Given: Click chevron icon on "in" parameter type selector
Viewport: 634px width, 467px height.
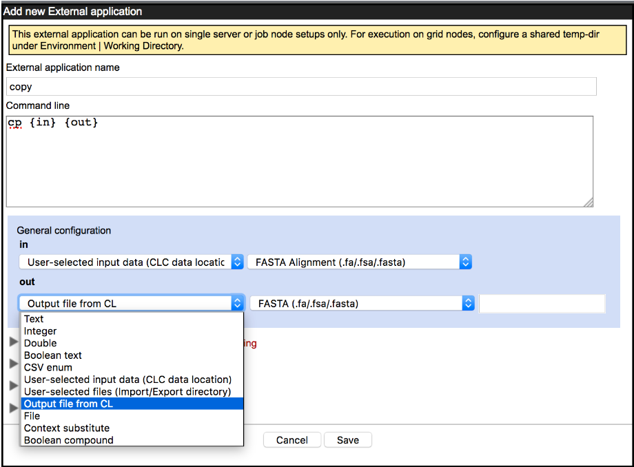Looking at the screenshot, I should tap(237, 262).
